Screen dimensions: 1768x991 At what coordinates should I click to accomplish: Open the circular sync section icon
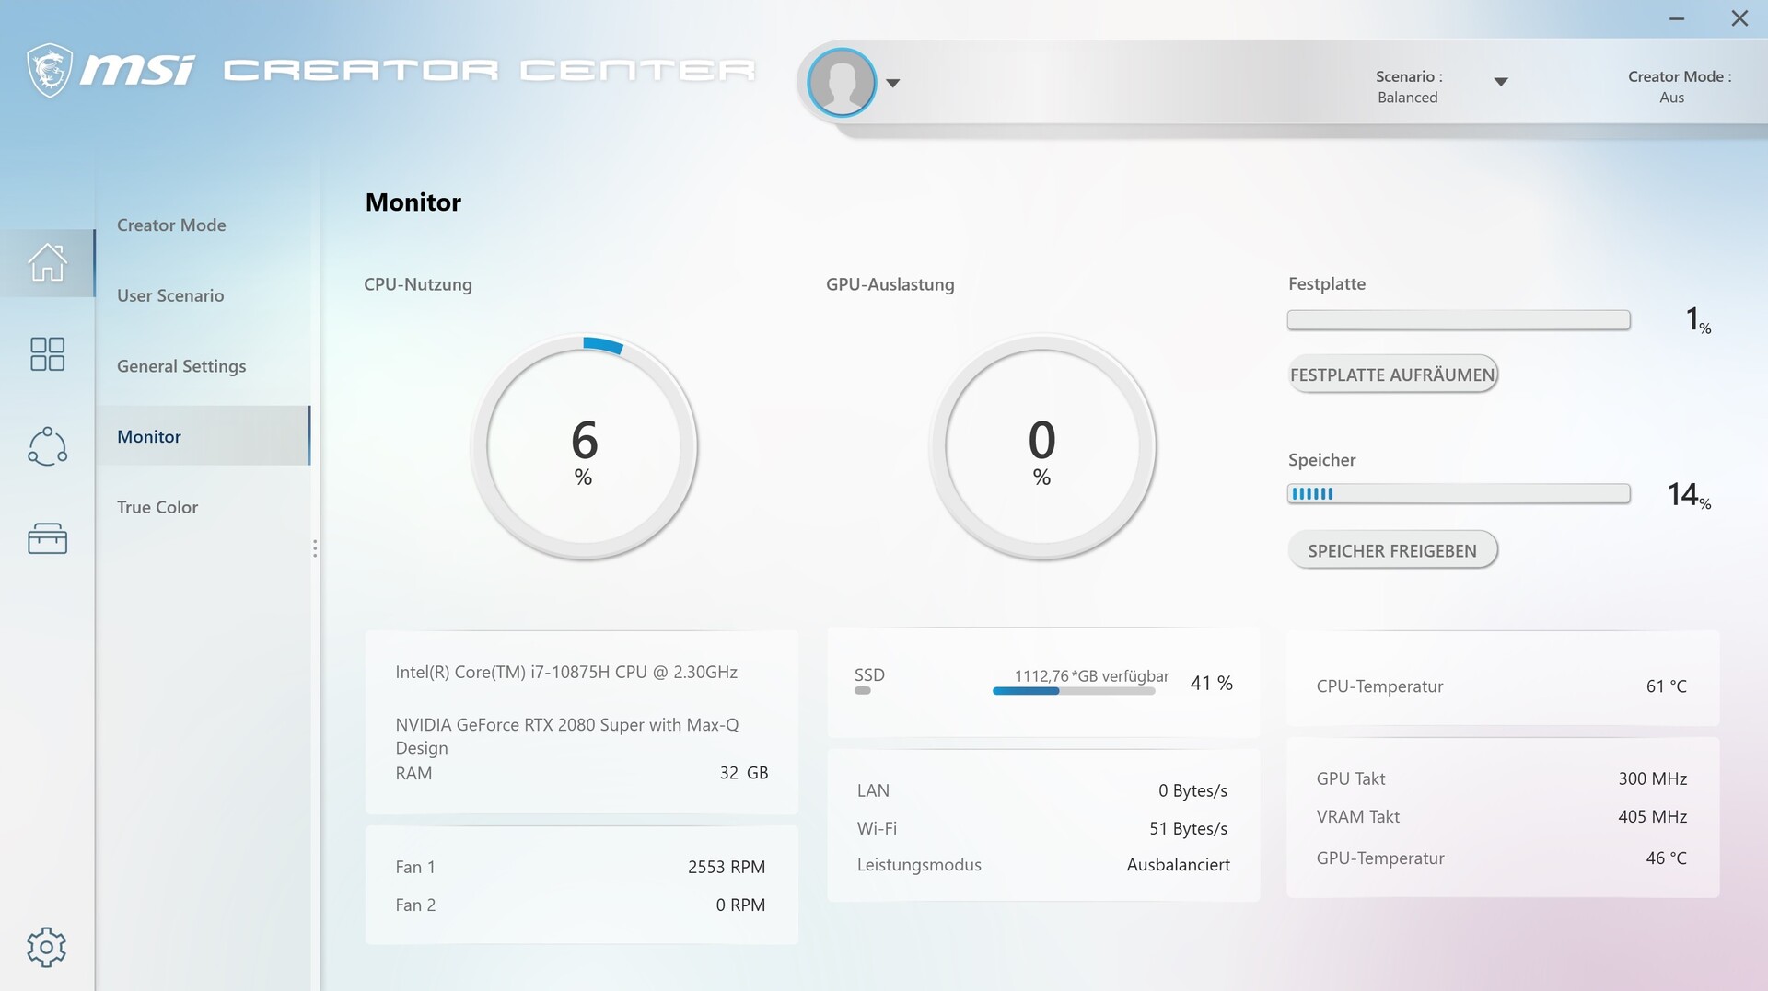(47, 446)
